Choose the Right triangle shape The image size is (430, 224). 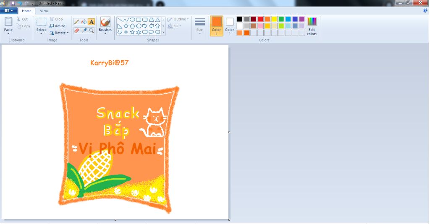click(x=120, y=26)
